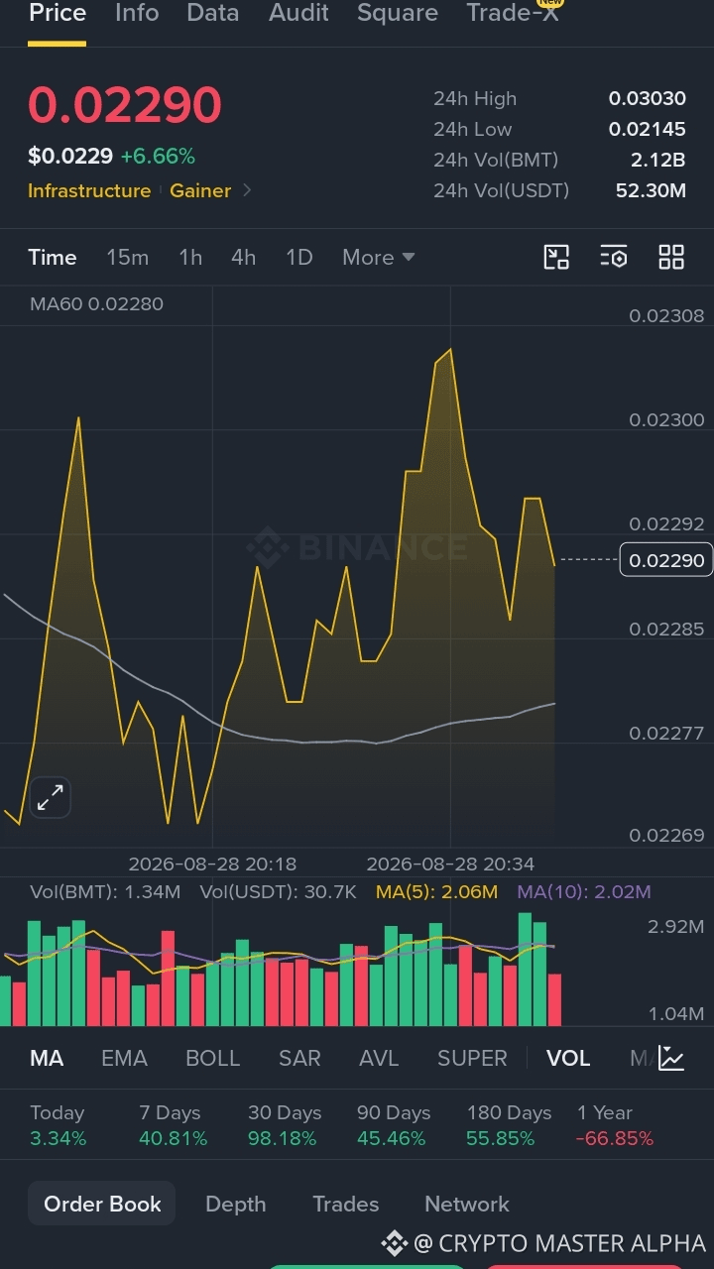The width and height of the screenshot is (714, 1269).
Task: Click the +6.66% change value
Action: [x=158, y=156]
